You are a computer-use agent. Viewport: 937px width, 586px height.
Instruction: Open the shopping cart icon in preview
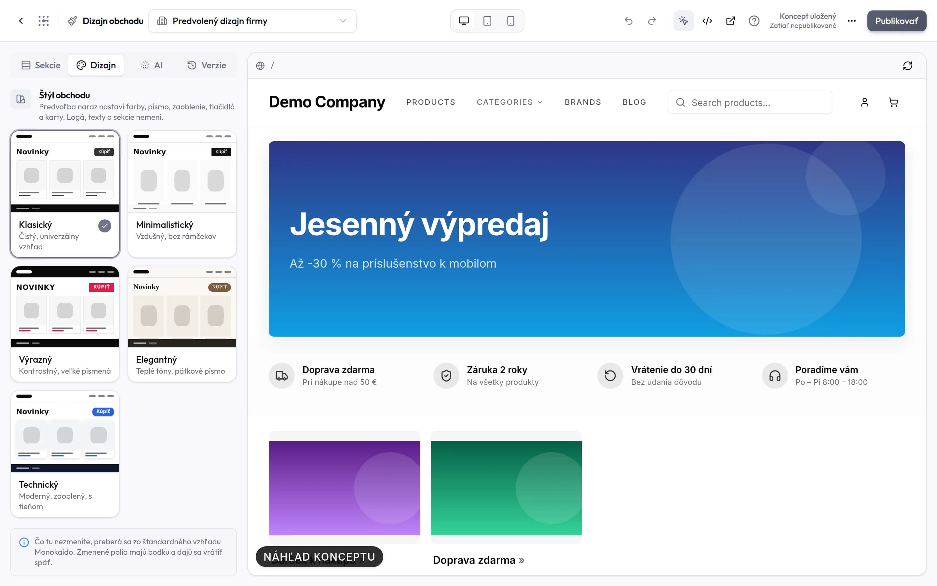click(893, 102)
